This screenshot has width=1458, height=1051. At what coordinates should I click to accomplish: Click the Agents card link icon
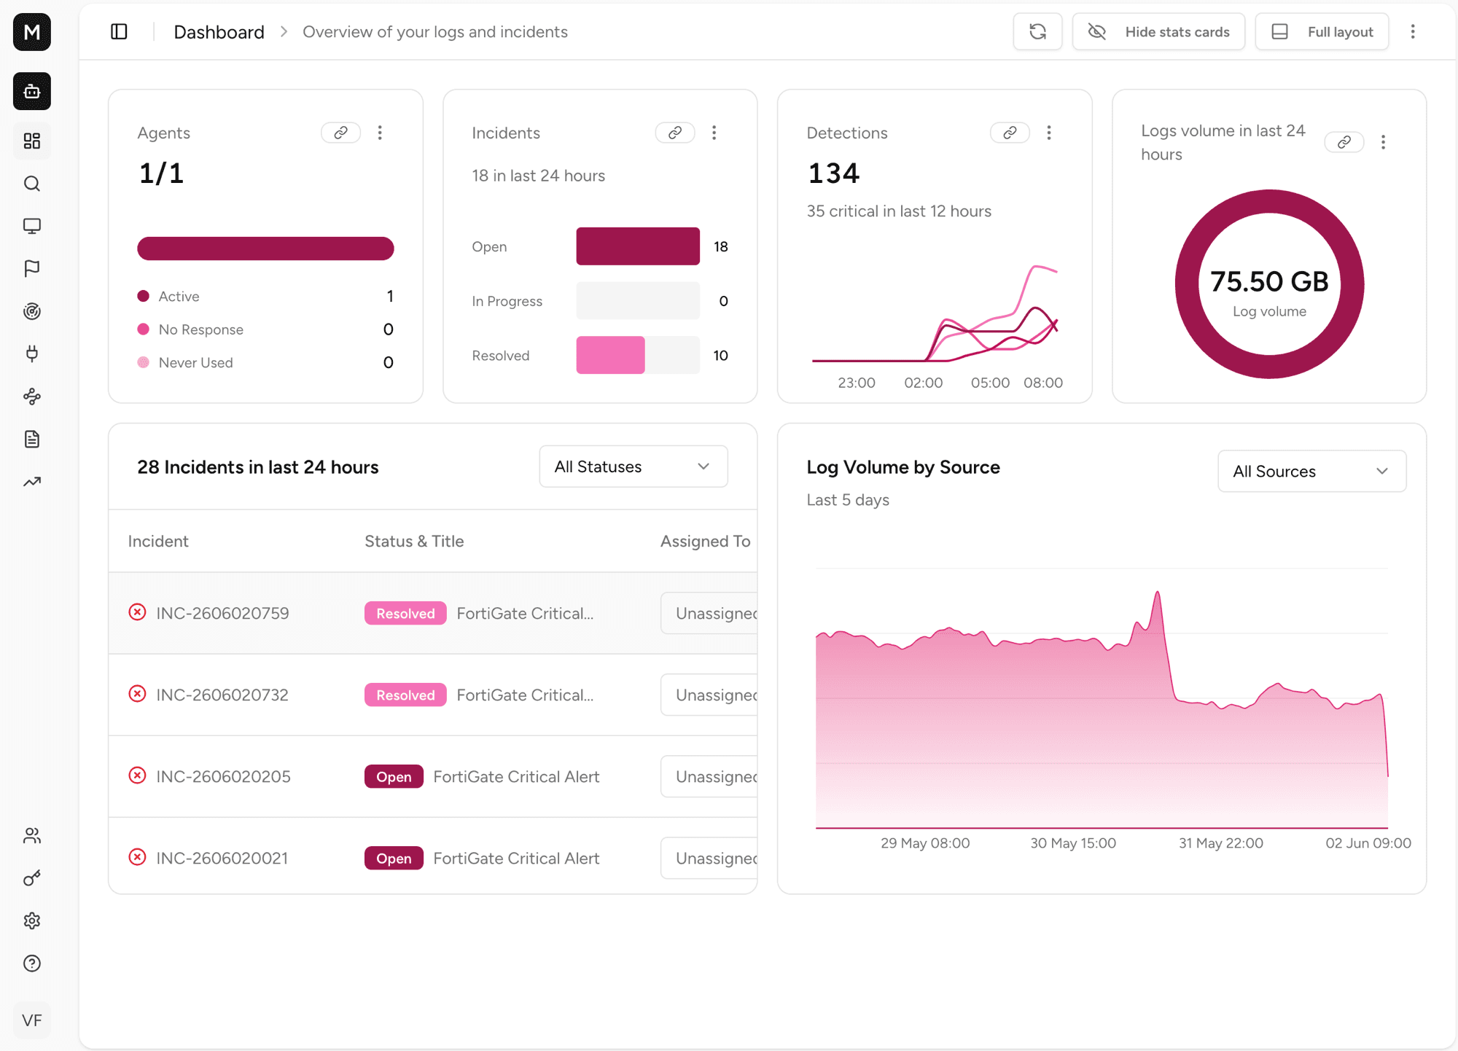coord(340,133)
